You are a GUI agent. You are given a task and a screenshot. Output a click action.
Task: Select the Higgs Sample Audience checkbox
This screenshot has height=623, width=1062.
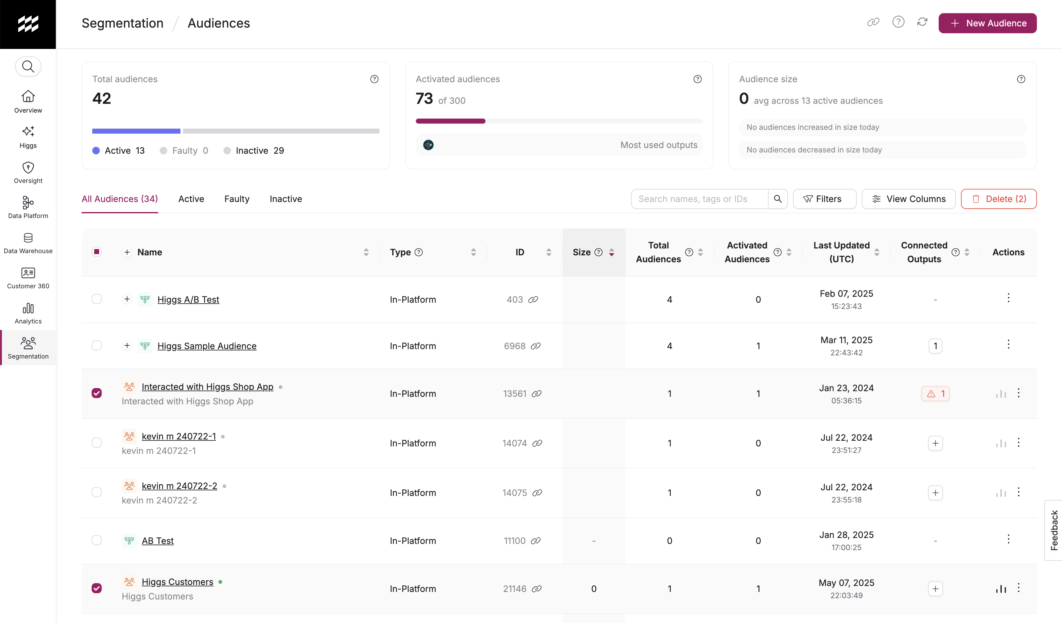(x=97, y=345)
